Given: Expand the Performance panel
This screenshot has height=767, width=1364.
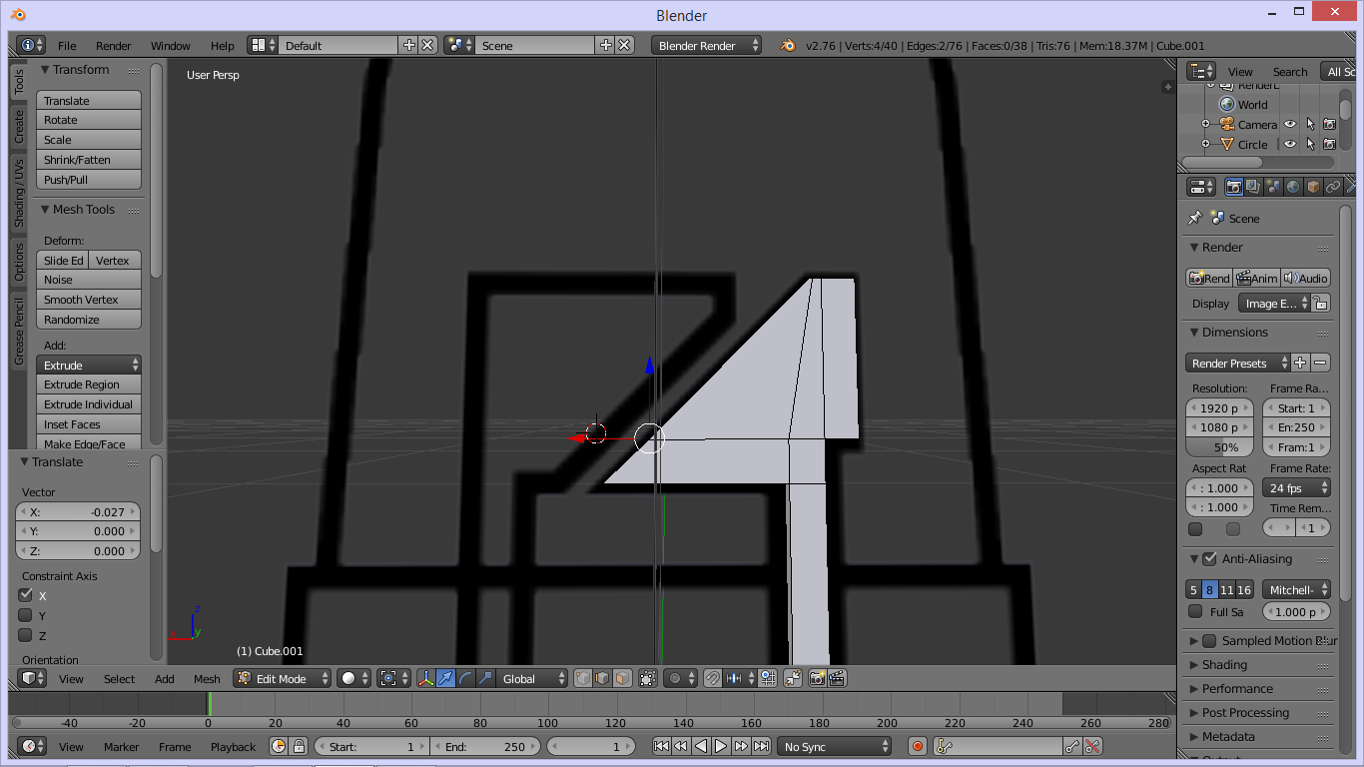Looking at the screenshot, I should point(1237,688).
